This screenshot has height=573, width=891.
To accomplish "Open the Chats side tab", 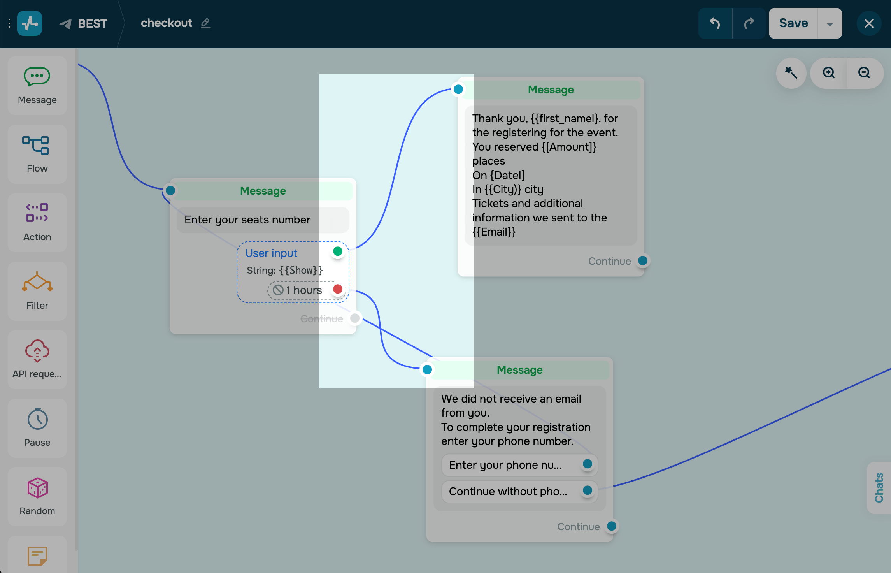I will pyautogui.click(x=879, y=487).
